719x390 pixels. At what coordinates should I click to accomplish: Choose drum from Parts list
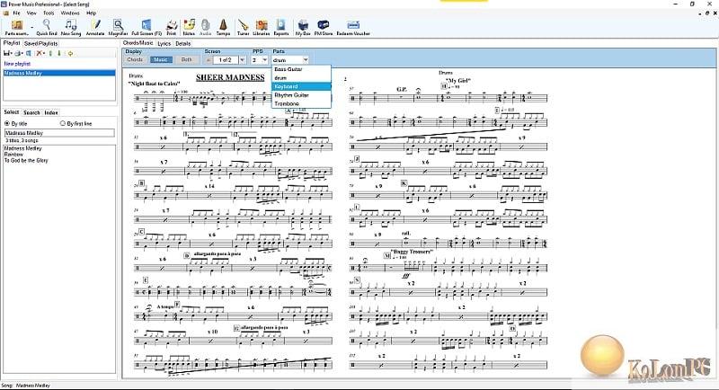301,78
